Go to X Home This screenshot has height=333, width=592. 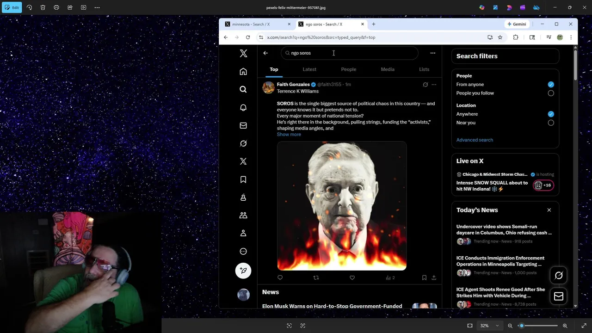click(x=243, y=72)
